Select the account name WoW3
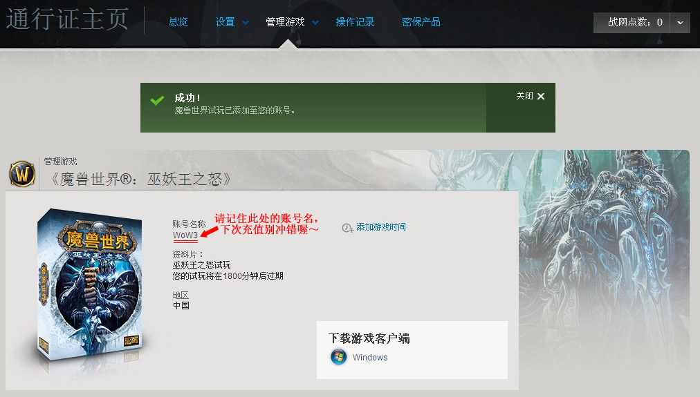Viewport: 700px width, 397px height. point(185,235)
